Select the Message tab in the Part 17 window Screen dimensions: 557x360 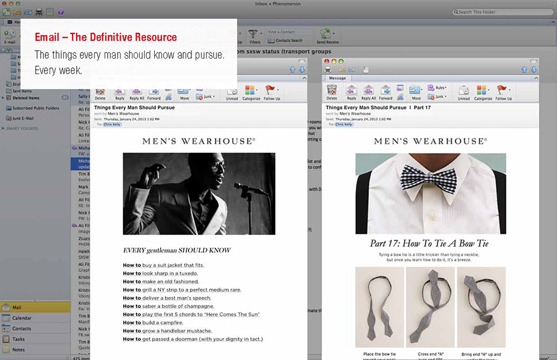pos(337,78)
